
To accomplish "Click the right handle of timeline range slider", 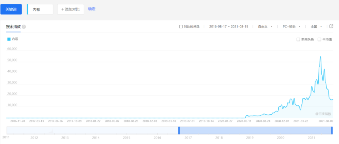I will [332, 130].
